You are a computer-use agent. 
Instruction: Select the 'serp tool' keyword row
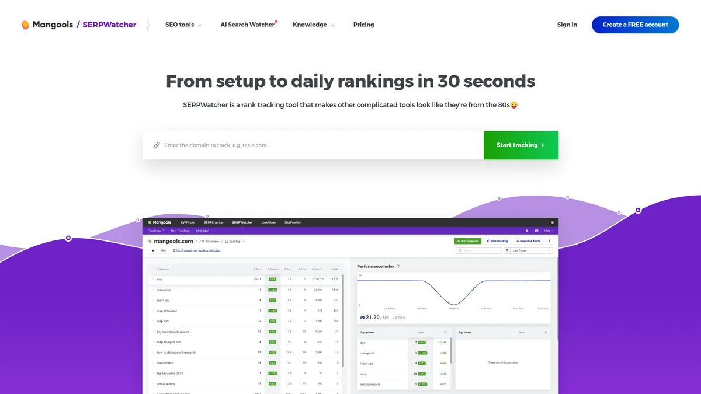click(245, 321)
